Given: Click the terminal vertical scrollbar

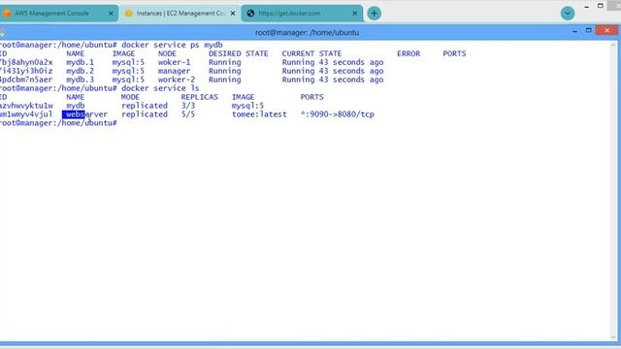Looking at the screenshot, I should (x=613, y=191).
